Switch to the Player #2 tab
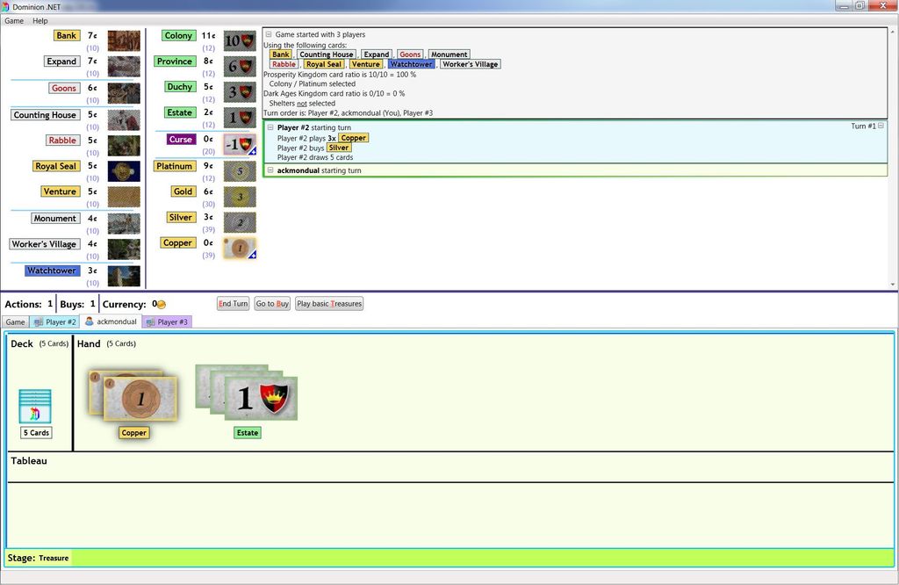 coord(54,321)
